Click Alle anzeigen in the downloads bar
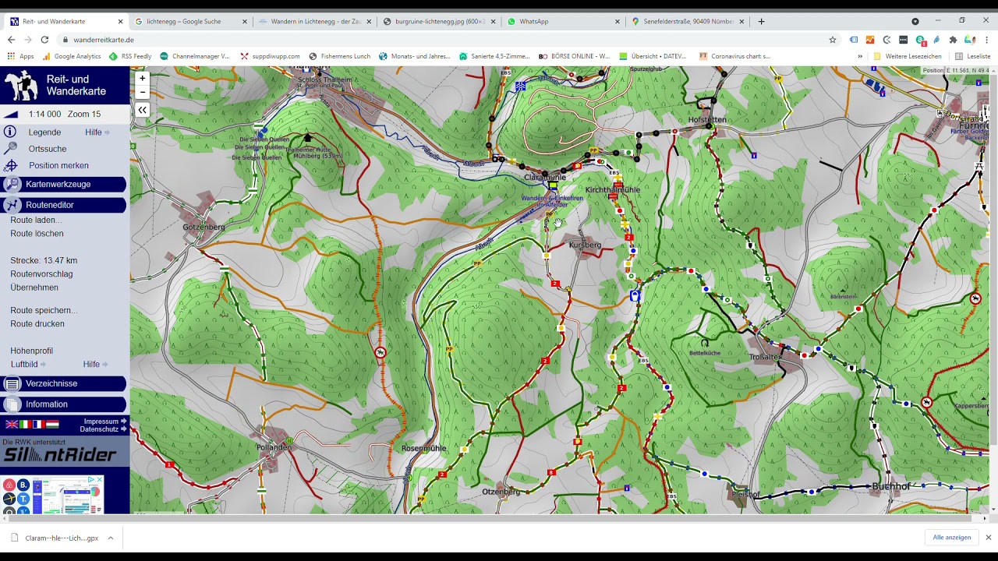The image size is (998, 561). [952, 538]
